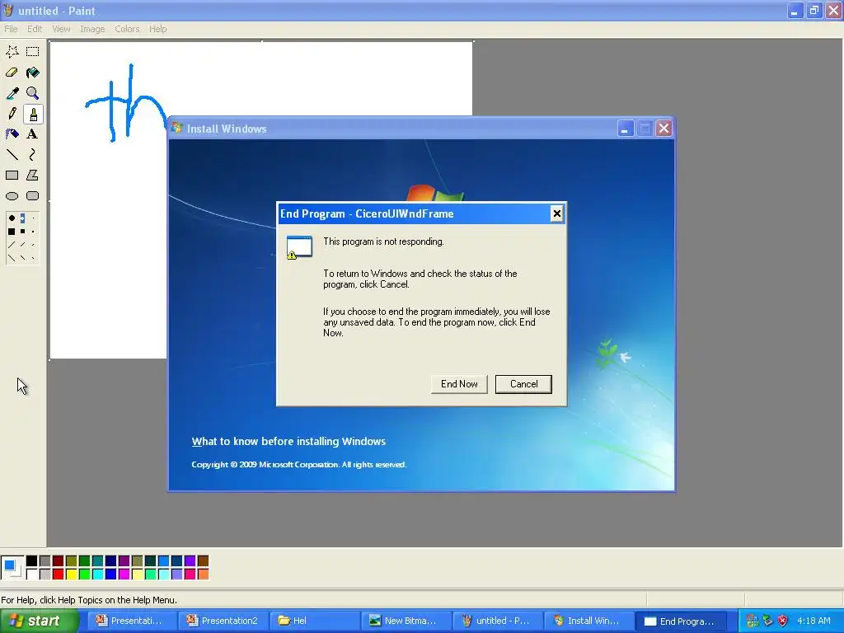The width and height of the screenshot is (844, 633).
Task: Click Cancel in End Program dialog
Action: click(x=523, y=384)
